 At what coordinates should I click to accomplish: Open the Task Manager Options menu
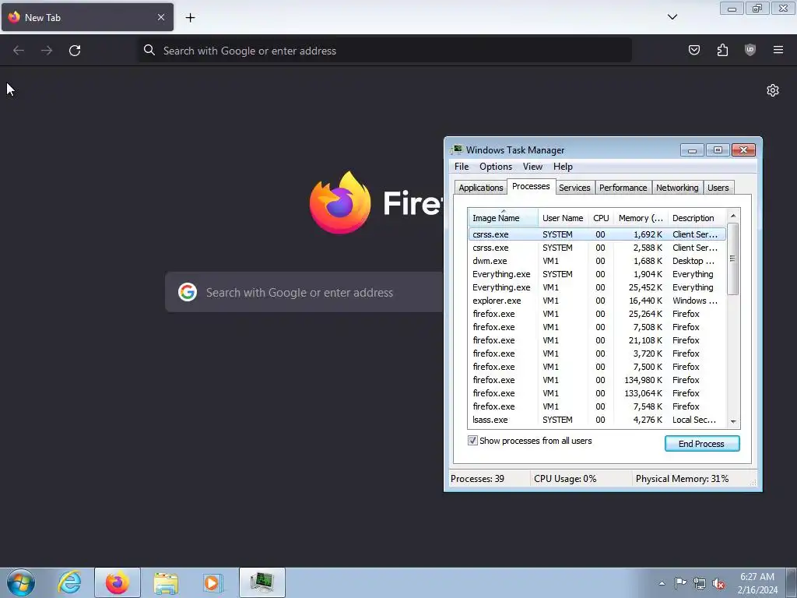point(496,167)
